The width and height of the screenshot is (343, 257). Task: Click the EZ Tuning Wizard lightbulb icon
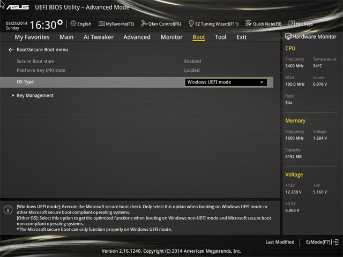click(191, 24)
